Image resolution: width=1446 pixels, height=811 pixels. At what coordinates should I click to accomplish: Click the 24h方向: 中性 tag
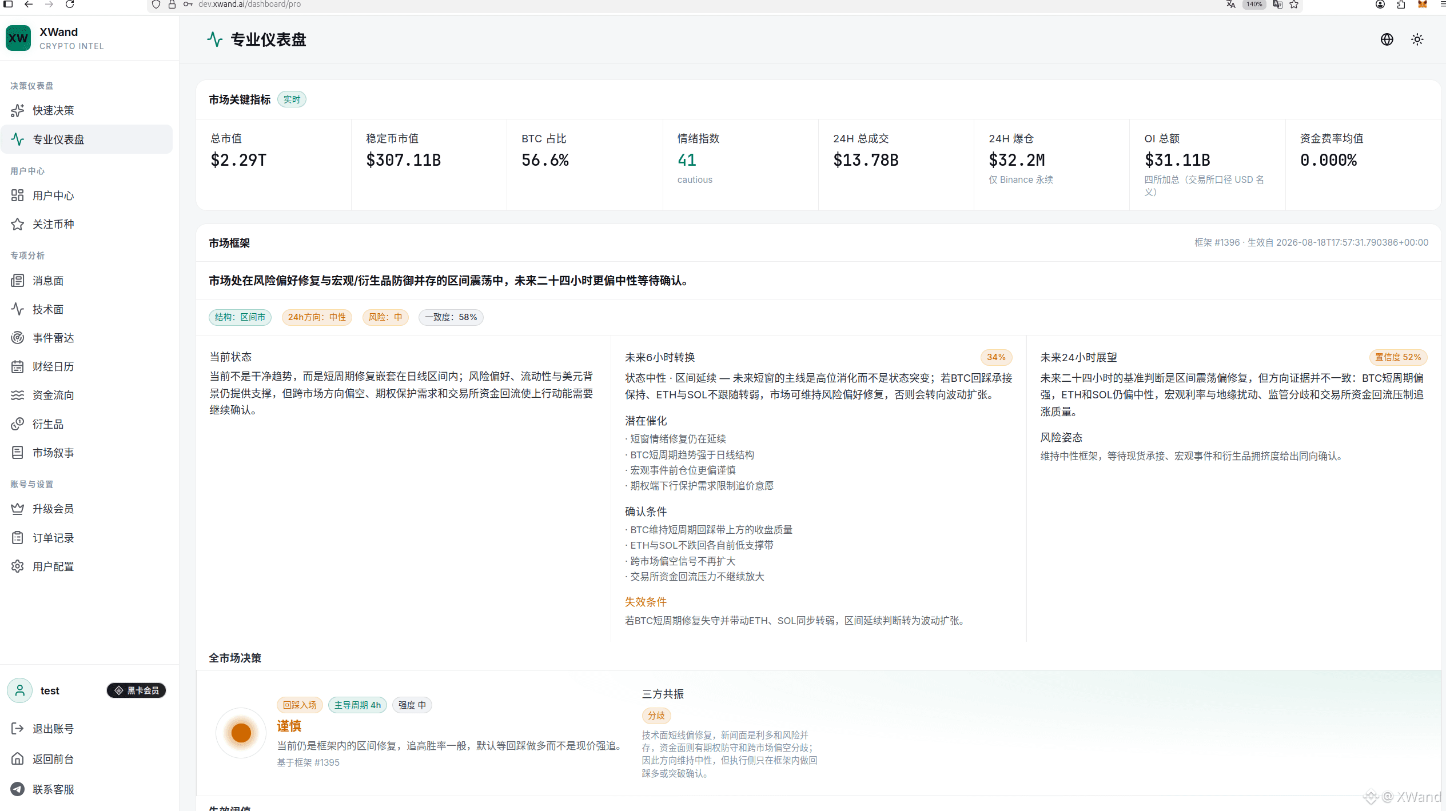(x=317, y=317)
